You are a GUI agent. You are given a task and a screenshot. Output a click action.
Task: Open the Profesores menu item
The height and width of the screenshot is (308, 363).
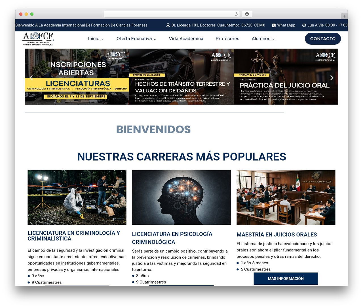[x=227, y=39]
